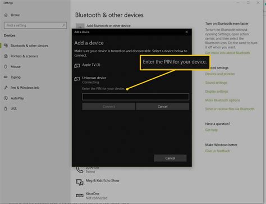Click the Mouse icon in sidebar
This screenshot has height=204, width=266.
6,66
